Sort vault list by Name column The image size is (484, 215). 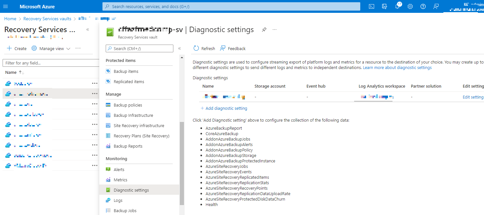[x=15, y=73]
